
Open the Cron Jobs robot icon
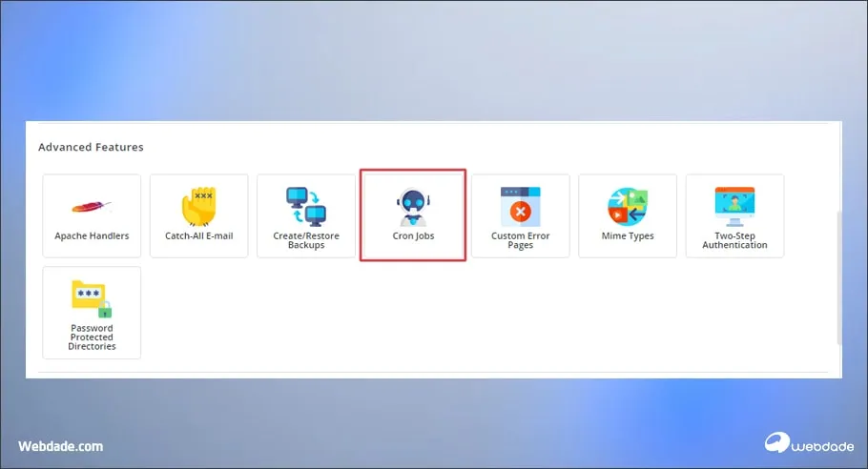pos(413,206)
